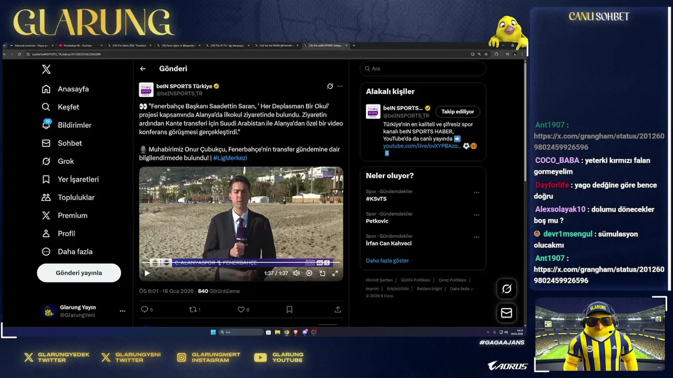Repost the beIN SPORTS tweet
673x378 pixels.
coord(195,310)
